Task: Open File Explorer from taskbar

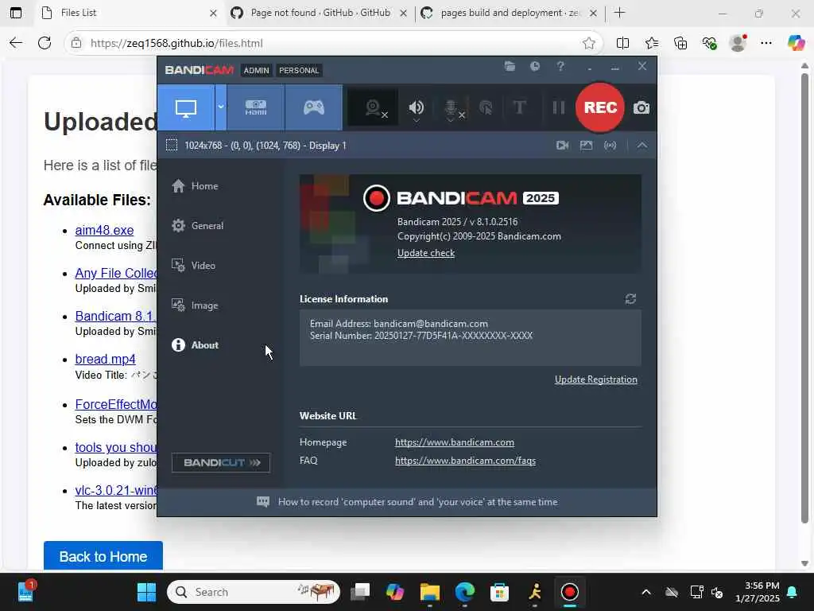Action: pyautogui.click(x=430, y=592)
